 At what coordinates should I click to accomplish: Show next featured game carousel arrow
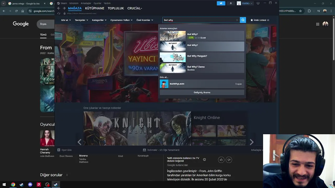click(252, 142)
